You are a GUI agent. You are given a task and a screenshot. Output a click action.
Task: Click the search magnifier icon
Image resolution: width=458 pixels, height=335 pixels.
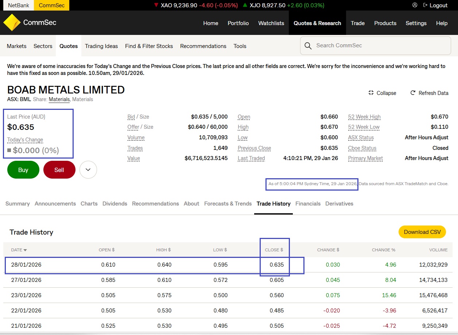point(308,46)
